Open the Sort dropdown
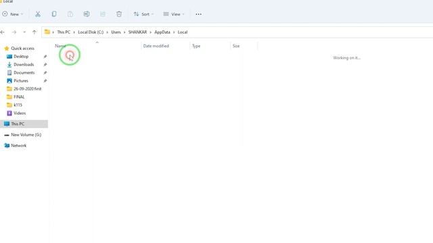The width and height of the screenshot is (433, 243). [x=143, y=14]
